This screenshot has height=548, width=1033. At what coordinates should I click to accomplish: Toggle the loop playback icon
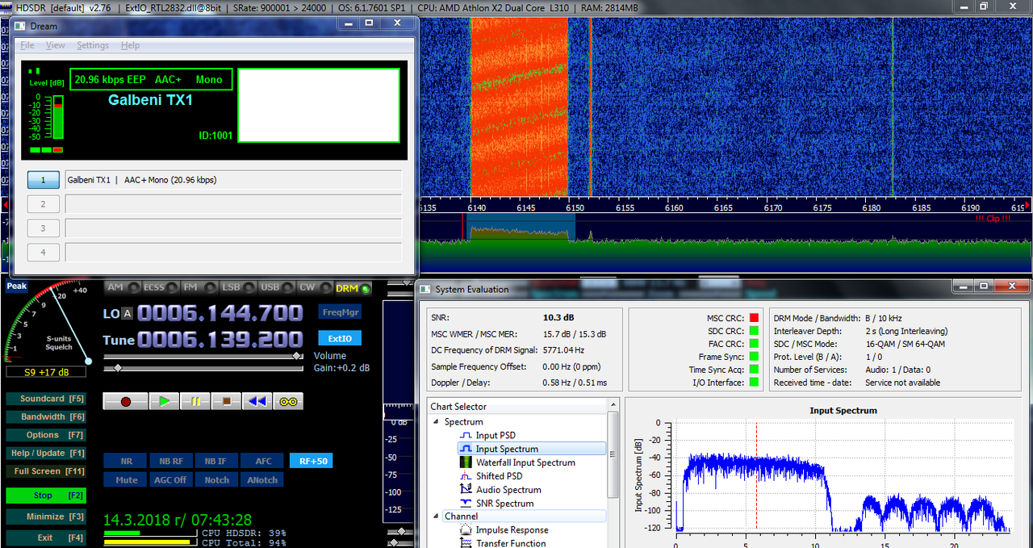(x=288, y=401)
